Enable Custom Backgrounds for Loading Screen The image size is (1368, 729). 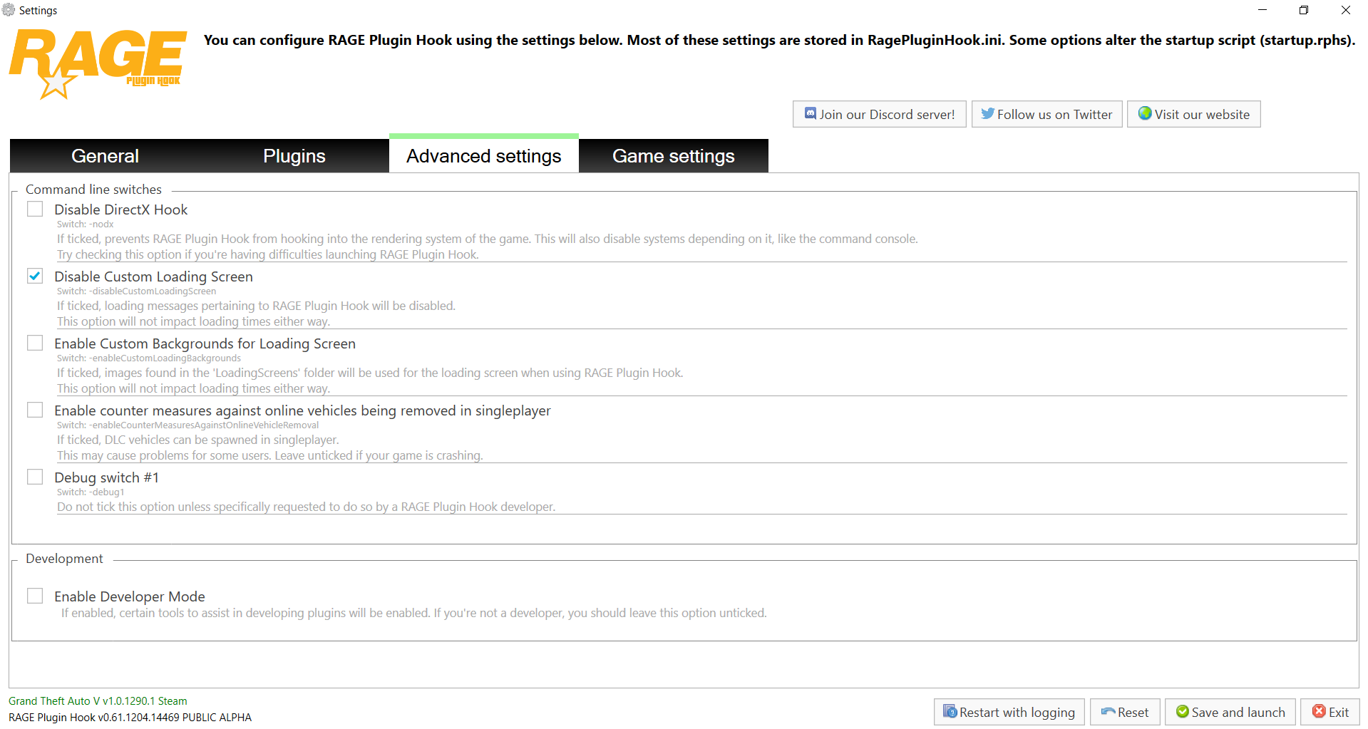[x=35, y=343]
